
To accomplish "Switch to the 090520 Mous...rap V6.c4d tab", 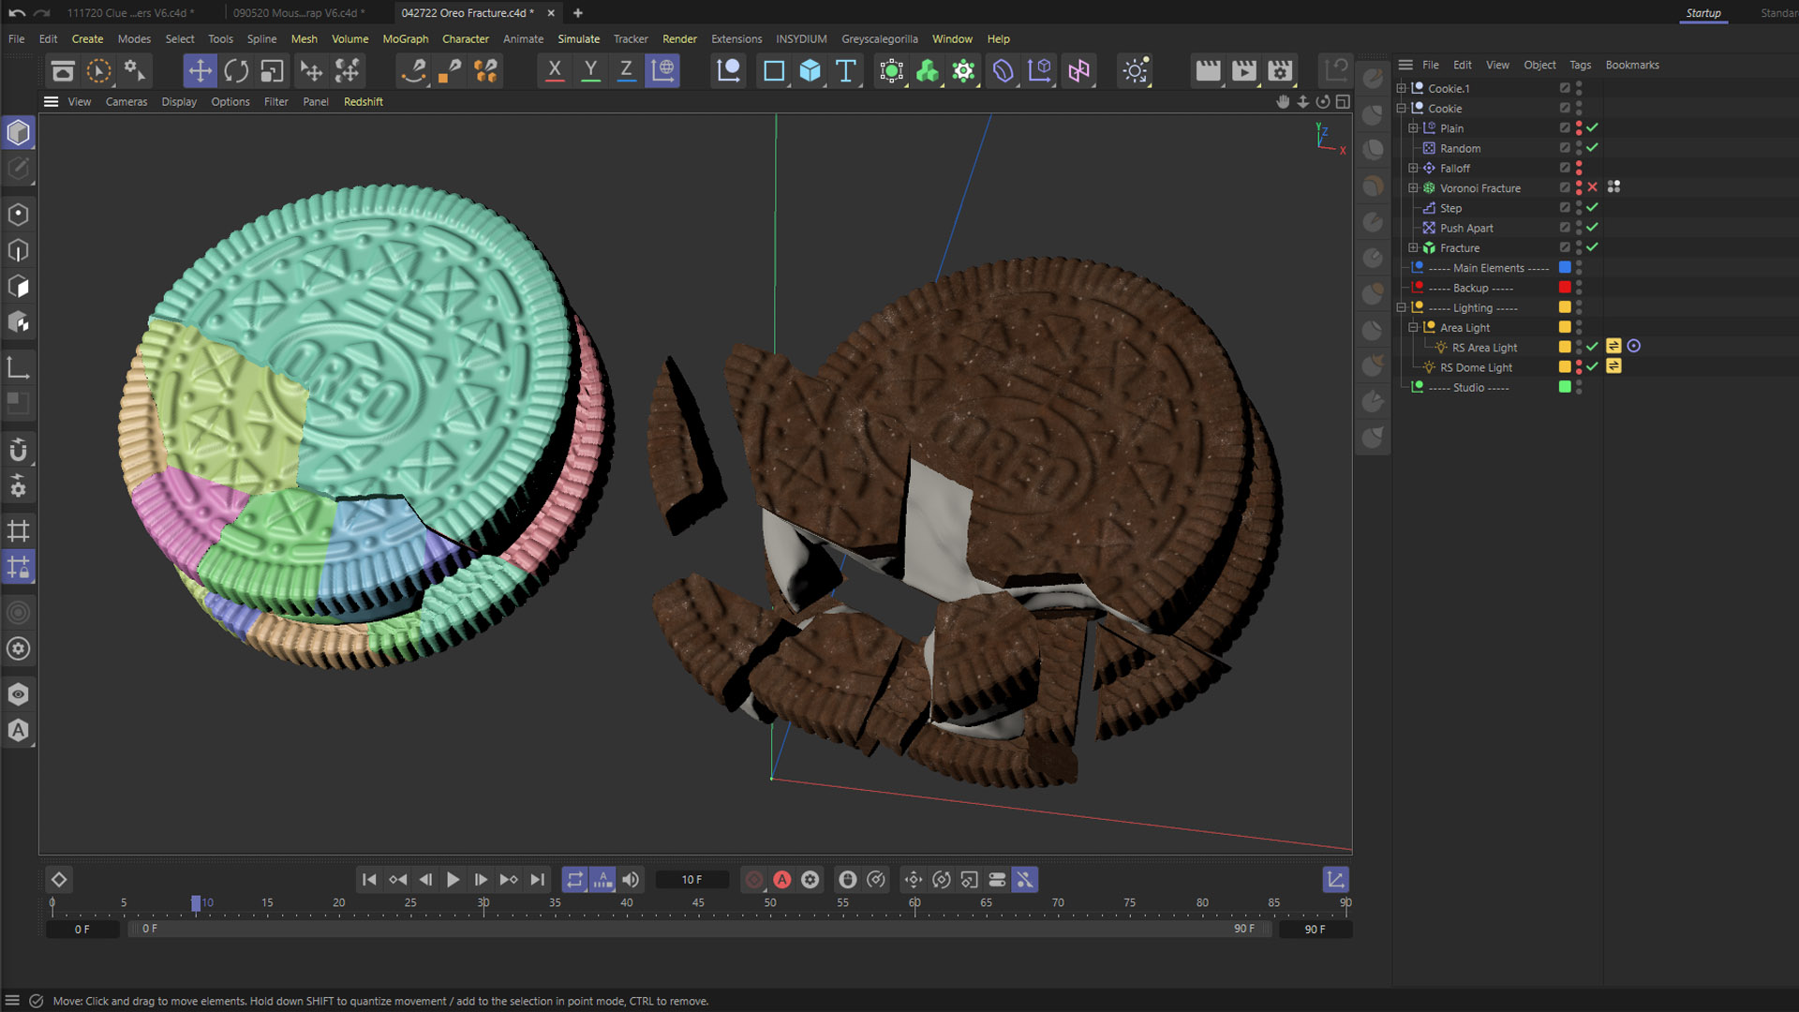I will pos(298,13).
